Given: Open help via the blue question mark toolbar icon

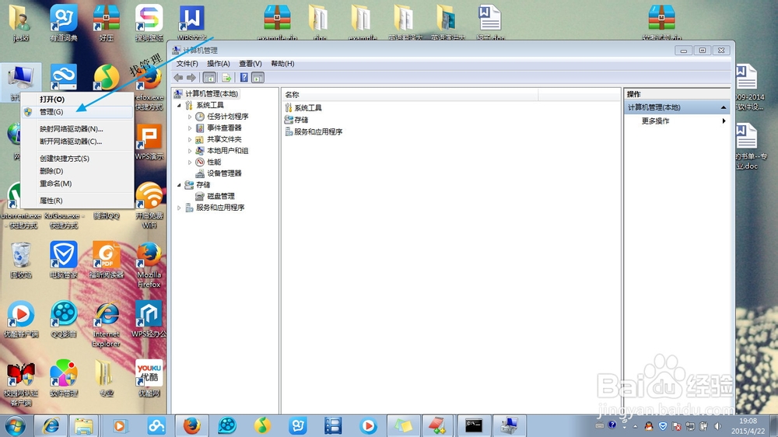Looking at the screenshot, I should tap(244, 78).
